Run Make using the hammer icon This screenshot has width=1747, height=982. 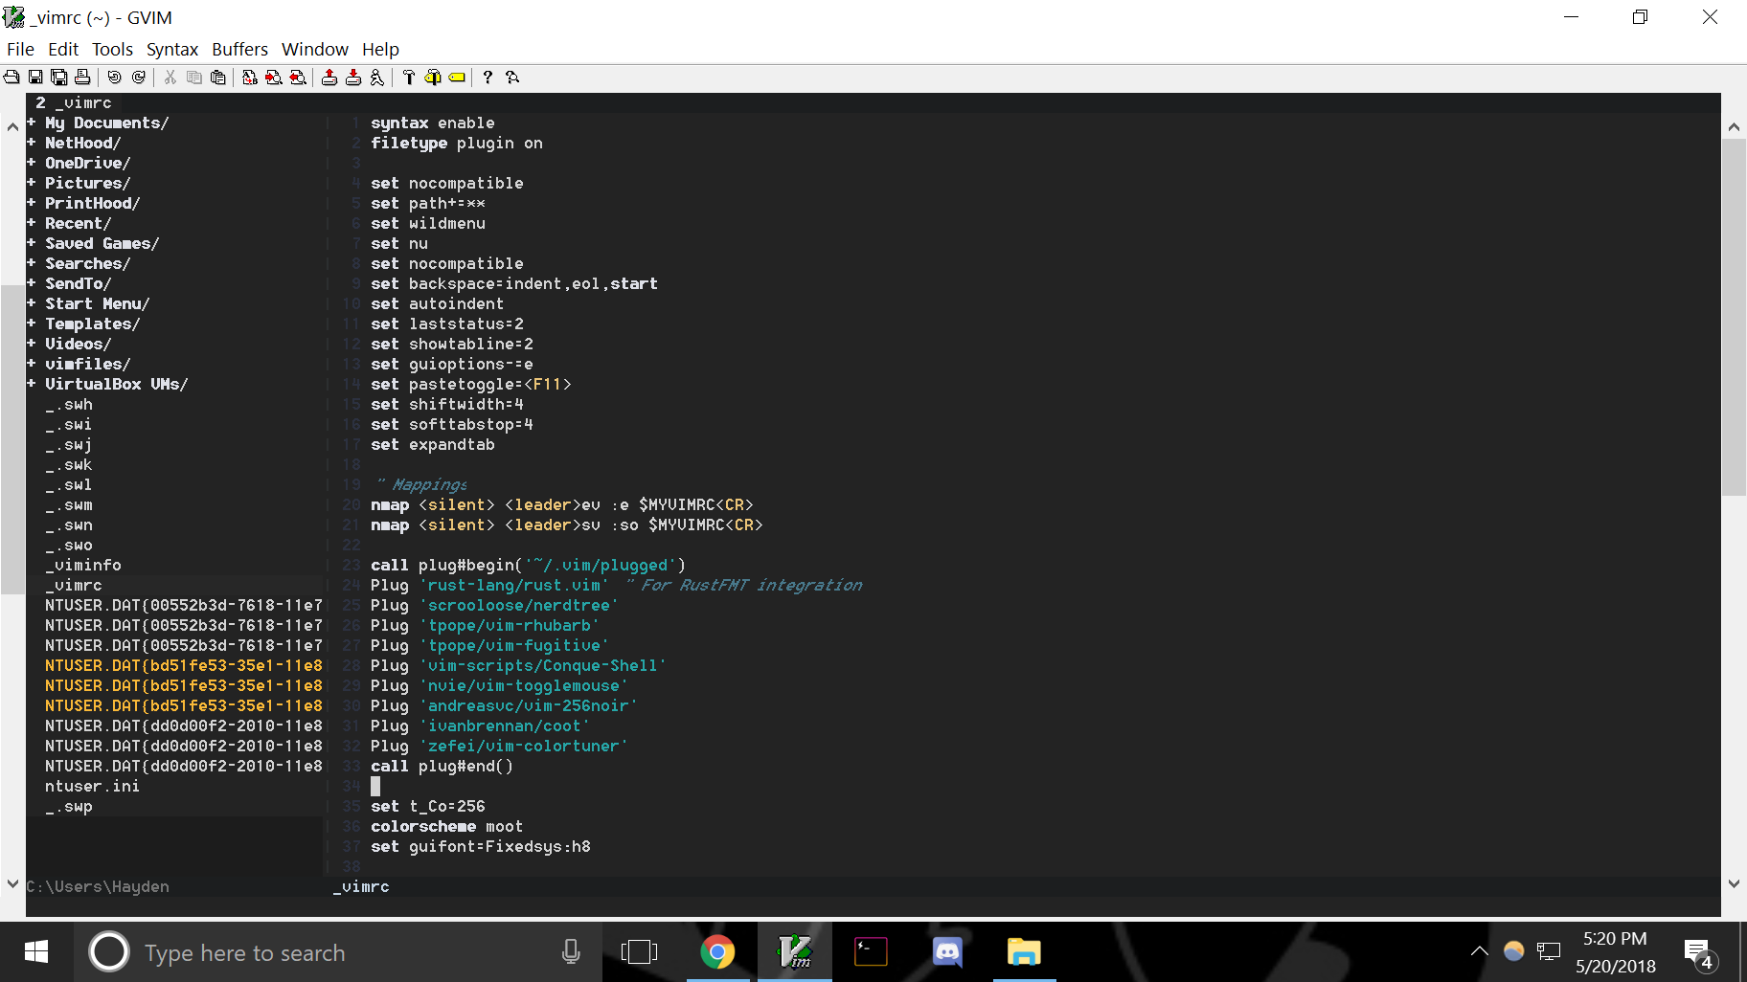(409, 78)
